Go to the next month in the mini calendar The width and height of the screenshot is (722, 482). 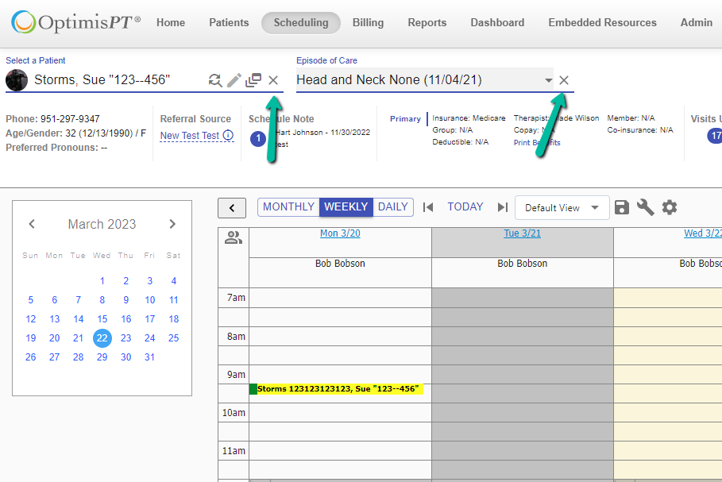point(172,224)
